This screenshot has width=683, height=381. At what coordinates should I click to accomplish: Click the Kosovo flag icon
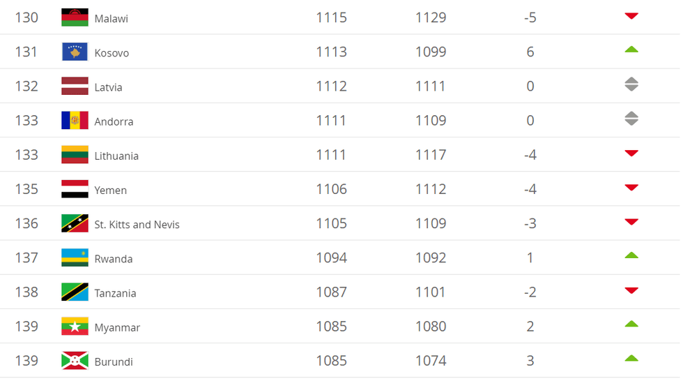coord(75,52)
